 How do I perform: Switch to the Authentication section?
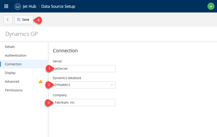tap(16, 55)
